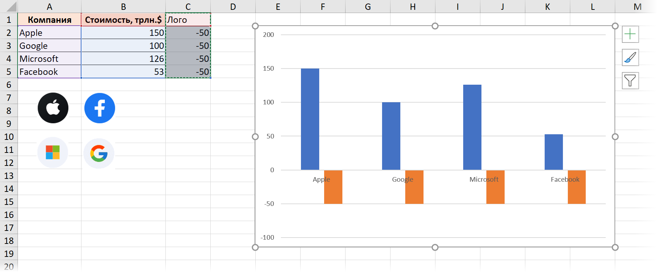Select cell B3 with value 100
The image size is (657, 272).
coord(123,46)
